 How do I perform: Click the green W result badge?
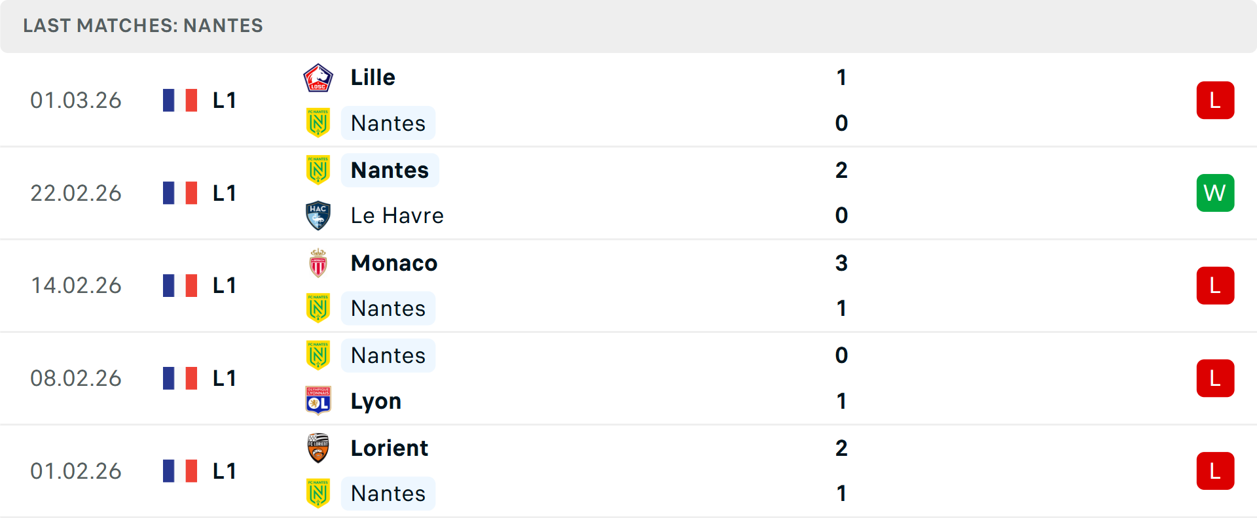pyautogui.click(x=1215, y=193)
